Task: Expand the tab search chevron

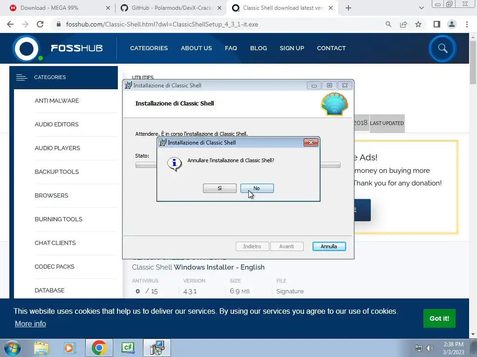Action: 421,8
